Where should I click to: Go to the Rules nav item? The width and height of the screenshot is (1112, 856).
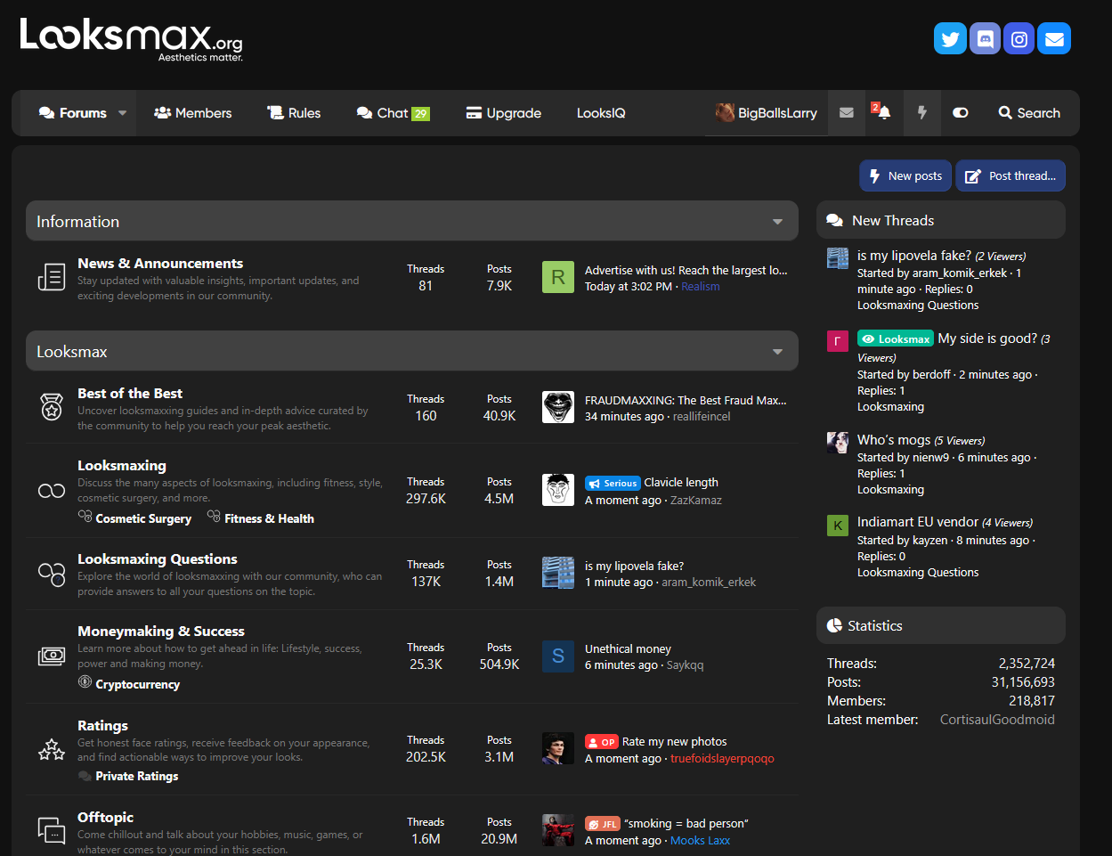(294, 113)
